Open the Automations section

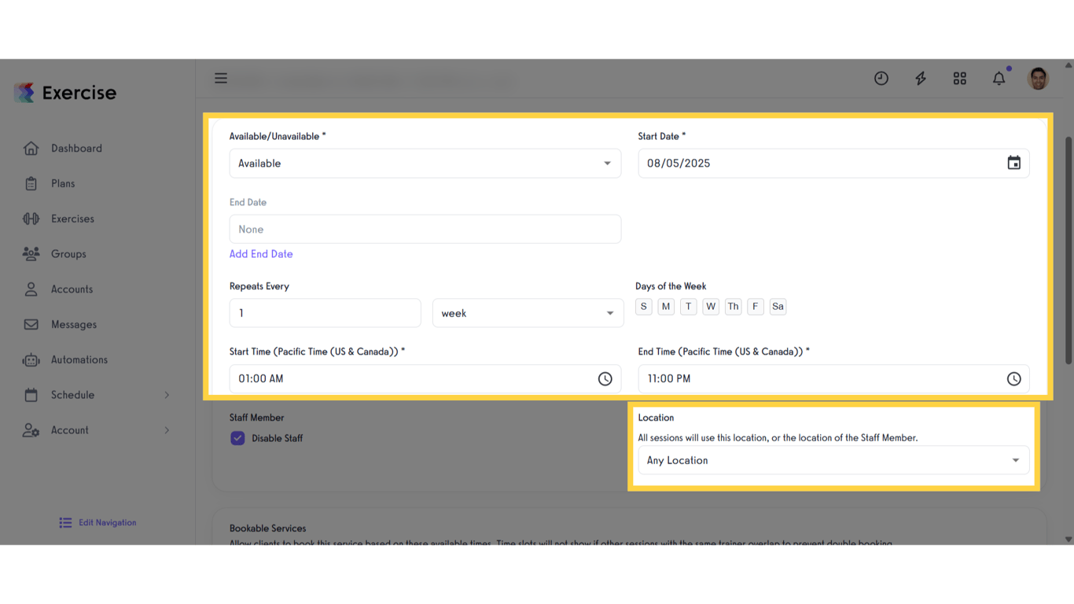81,359
